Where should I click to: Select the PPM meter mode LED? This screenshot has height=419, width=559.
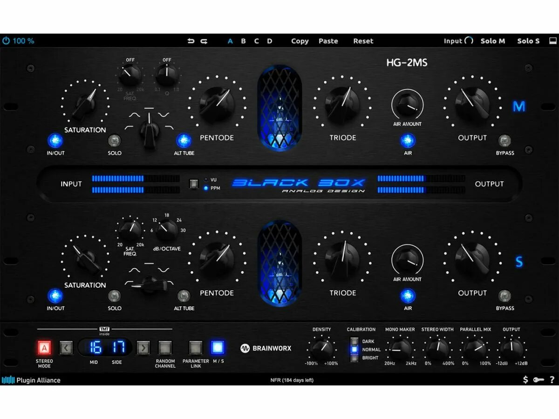(206, 188)
